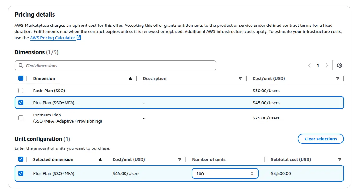Sort table by the Dimension column arrow
Viewport: 362px width, 192px height.
[130, 78]
